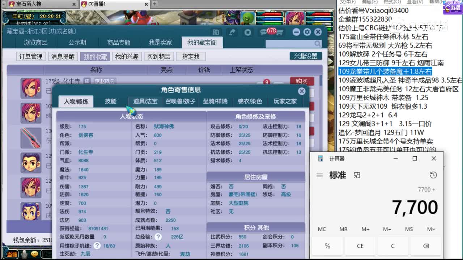This screenshot has width=463, height=260.
Task: Click the magnifier icon in the search bar
Action: [317, 43]
